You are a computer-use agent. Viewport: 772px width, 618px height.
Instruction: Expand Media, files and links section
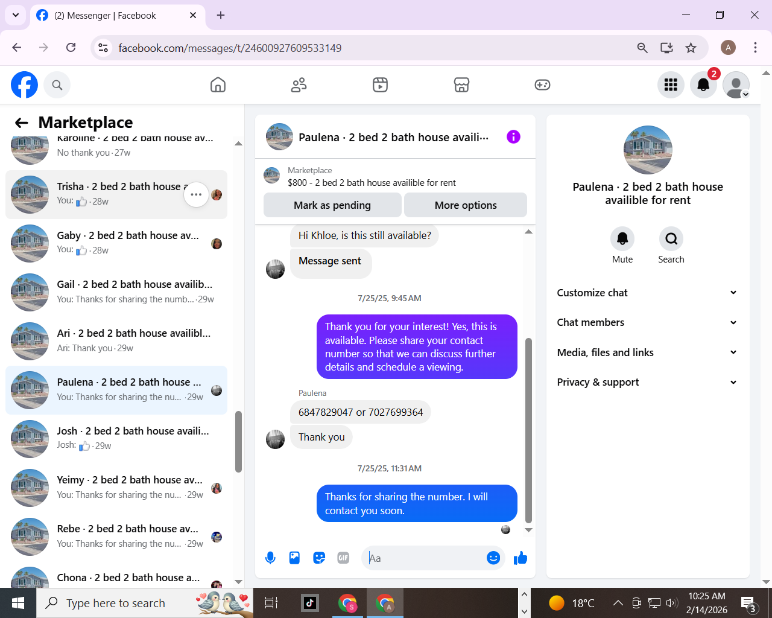[x=647, y=352]
